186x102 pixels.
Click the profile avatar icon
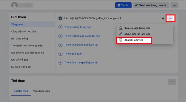coord(14,5)
